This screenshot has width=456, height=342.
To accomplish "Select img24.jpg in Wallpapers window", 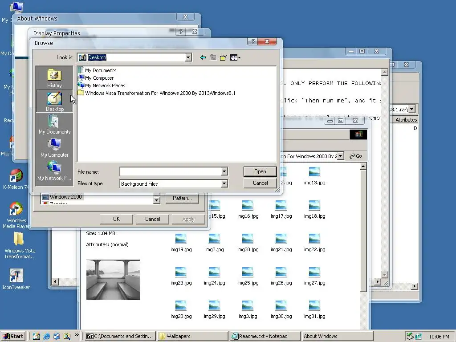I will pyautogui.click(x=214, y=276).
